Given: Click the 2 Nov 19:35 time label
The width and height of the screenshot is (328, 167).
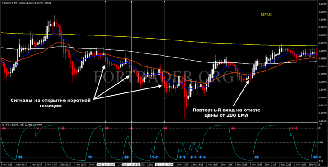Looking at the screenshot, I should (226, 165).
